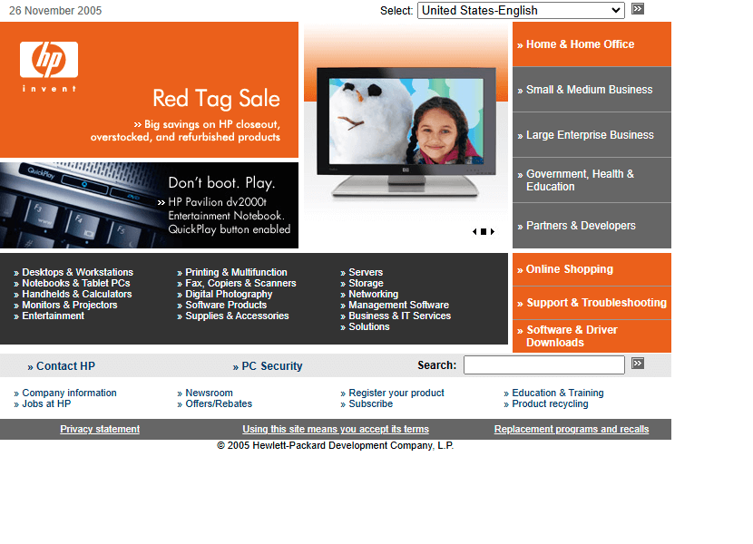
Task: Open Management Software link
Action: (x=398, y=305)
